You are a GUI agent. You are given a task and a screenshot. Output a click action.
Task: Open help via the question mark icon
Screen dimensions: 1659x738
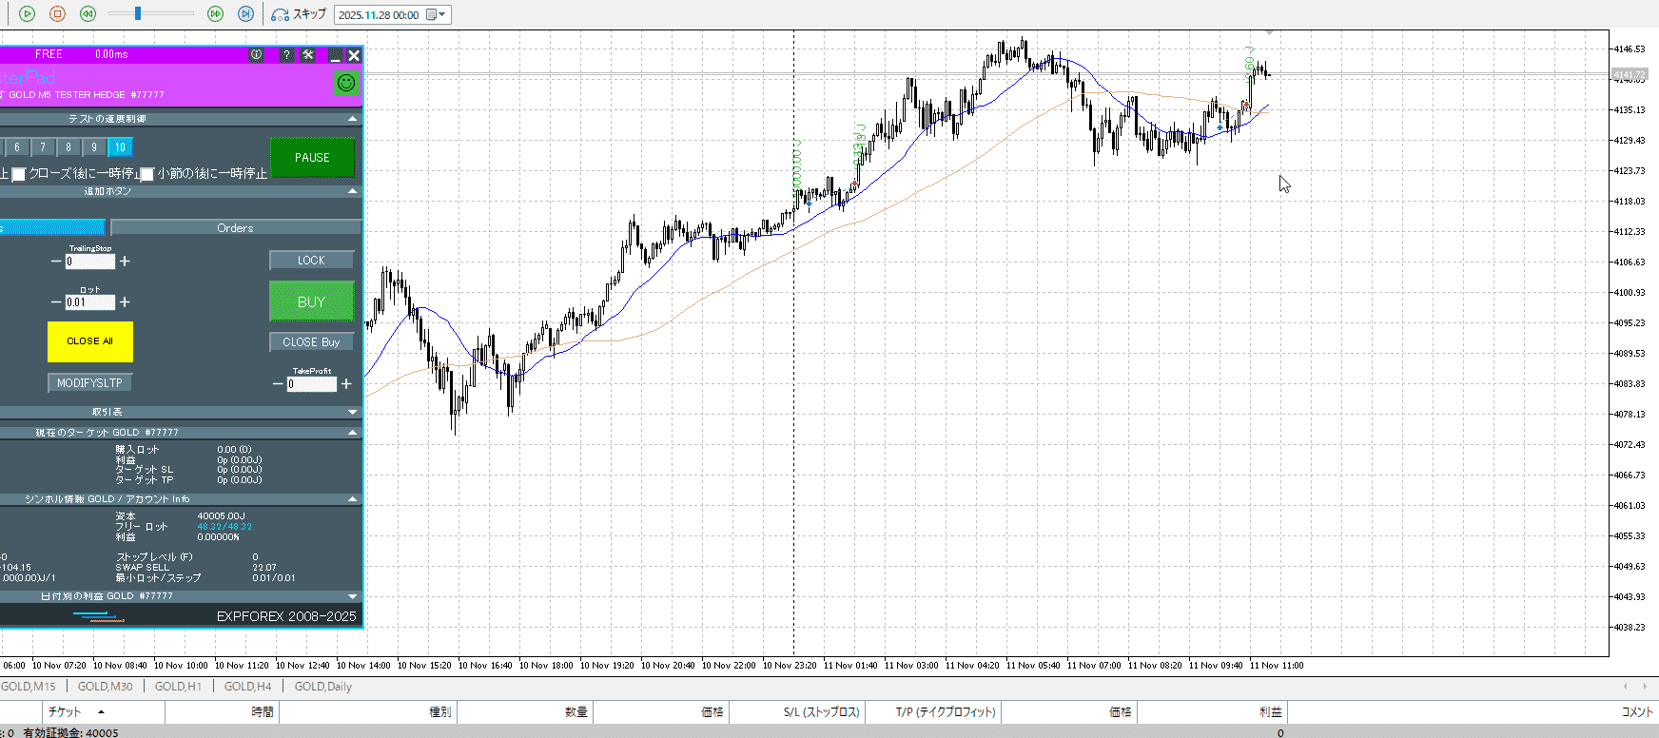(286, 55)
